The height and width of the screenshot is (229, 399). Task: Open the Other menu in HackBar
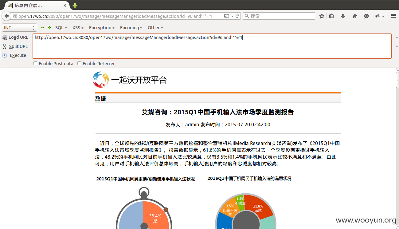[x=155, y=28]
